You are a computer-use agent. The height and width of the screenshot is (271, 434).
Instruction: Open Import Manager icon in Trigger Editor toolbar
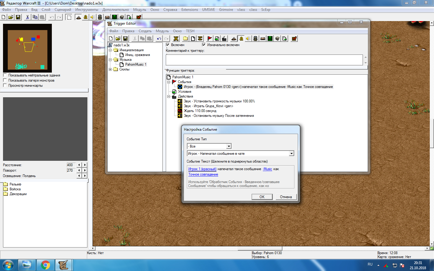click(285, 39)
